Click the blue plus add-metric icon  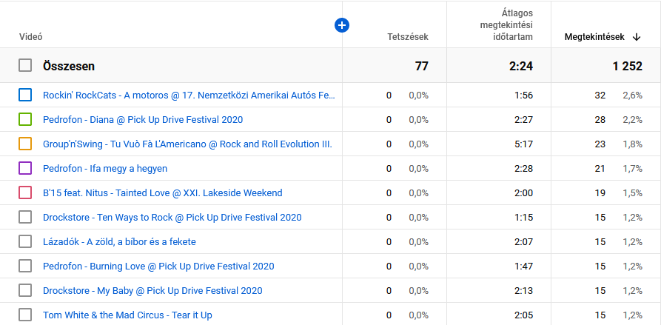pyautogui.click(x=341, y=25)
